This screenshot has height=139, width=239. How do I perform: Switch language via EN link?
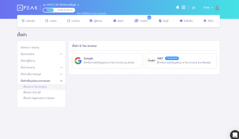[194, 8]
